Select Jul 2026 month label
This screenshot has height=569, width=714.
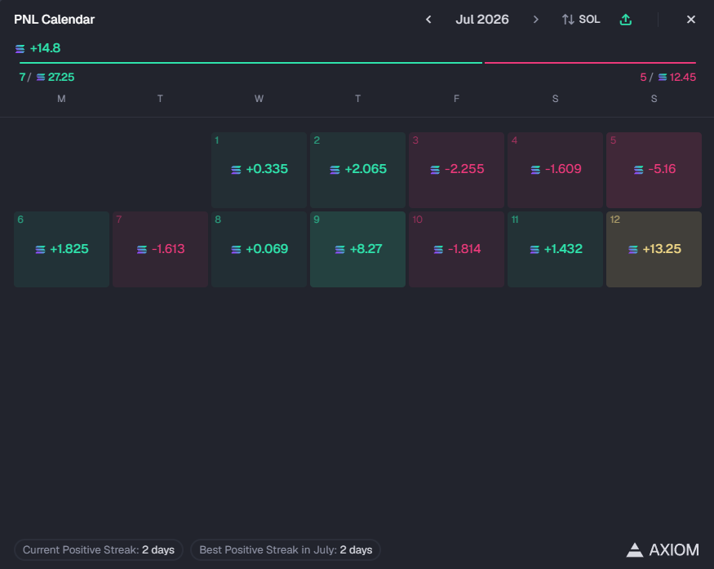point(481,20)
